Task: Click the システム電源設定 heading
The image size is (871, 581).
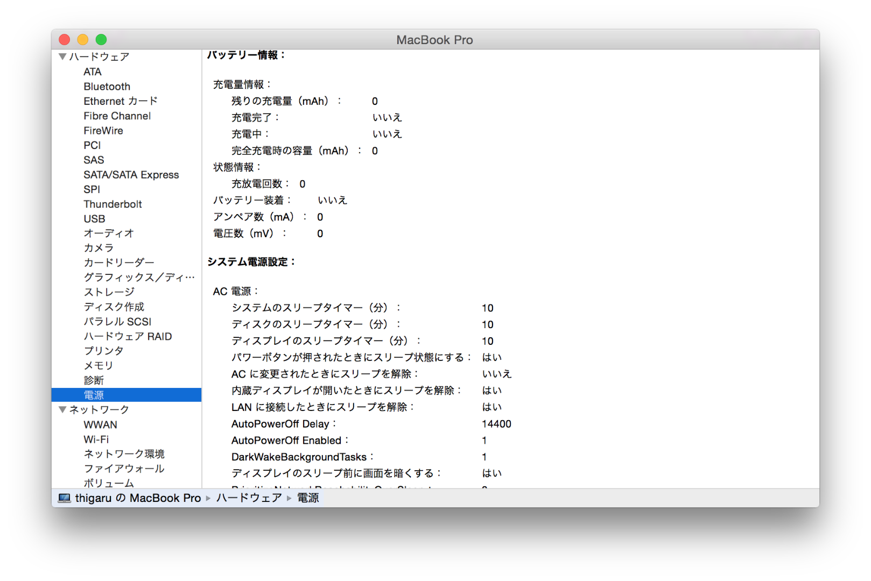Action: tap(251, 262)
